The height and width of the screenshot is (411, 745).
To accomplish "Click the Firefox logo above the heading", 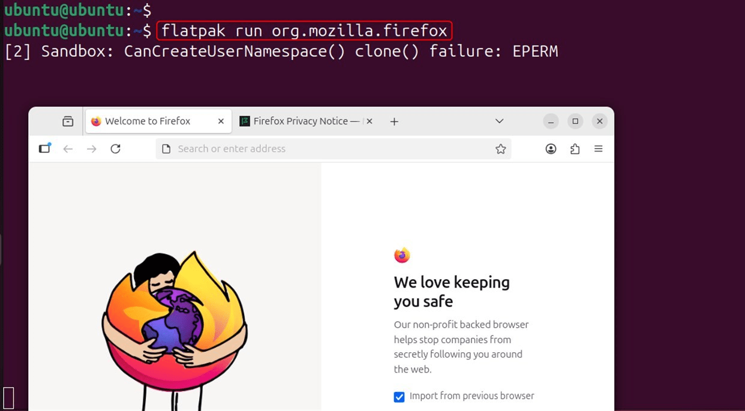I will pos(402,255).
